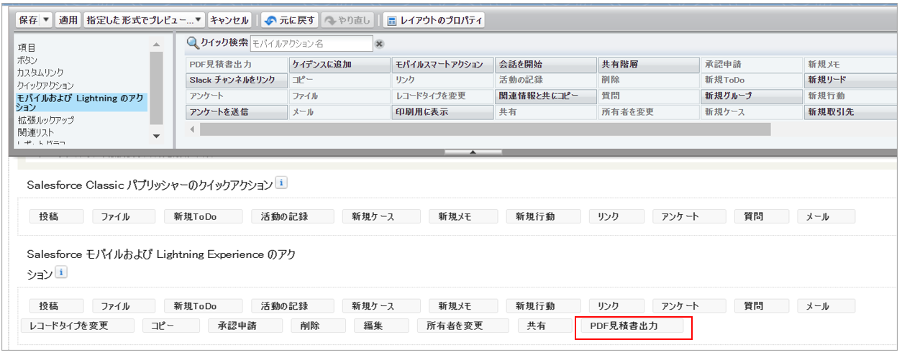
Task: Open the preview format (指定した形式でプレビュー) dropdown
Action: (x=199, y=20)
